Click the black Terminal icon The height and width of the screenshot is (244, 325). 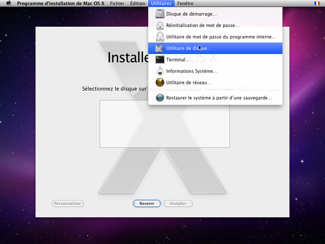160,60
